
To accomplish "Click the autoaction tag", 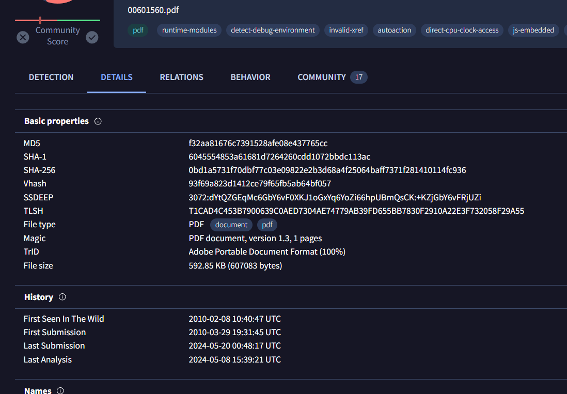I will tap(394, 30).
